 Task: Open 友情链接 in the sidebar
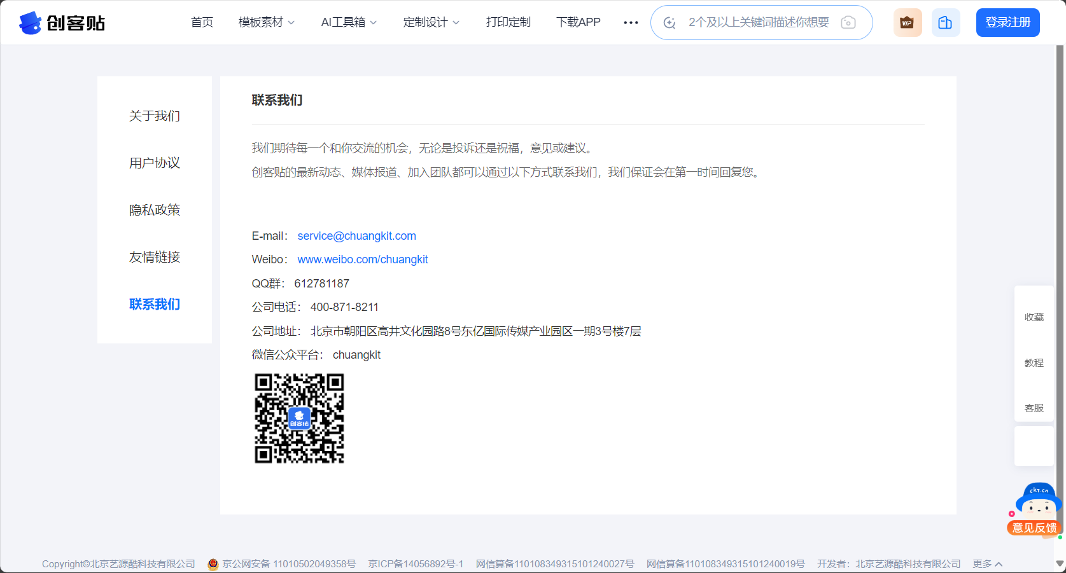pyautogui.click(x=155, y=257)
